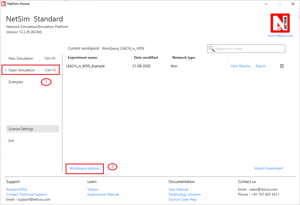Image resolution: width=300 pixels, height=205 pixels.
Task: Open License Settings
Action: coord(33,129)
